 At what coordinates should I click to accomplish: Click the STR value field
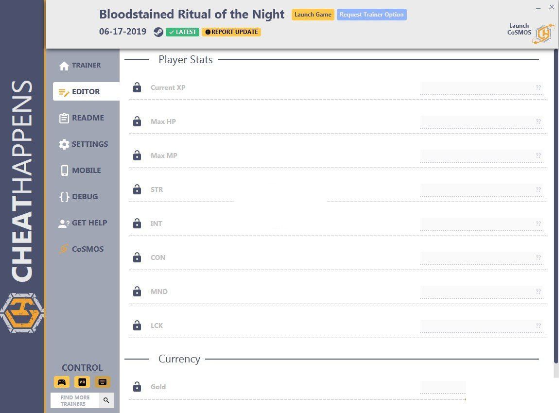pos(481,190)
